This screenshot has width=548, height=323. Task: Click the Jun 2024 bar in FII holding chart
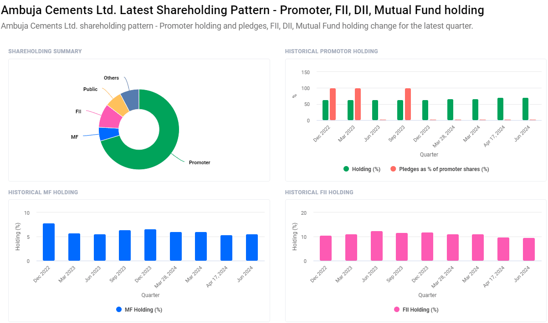click(529, 249)
